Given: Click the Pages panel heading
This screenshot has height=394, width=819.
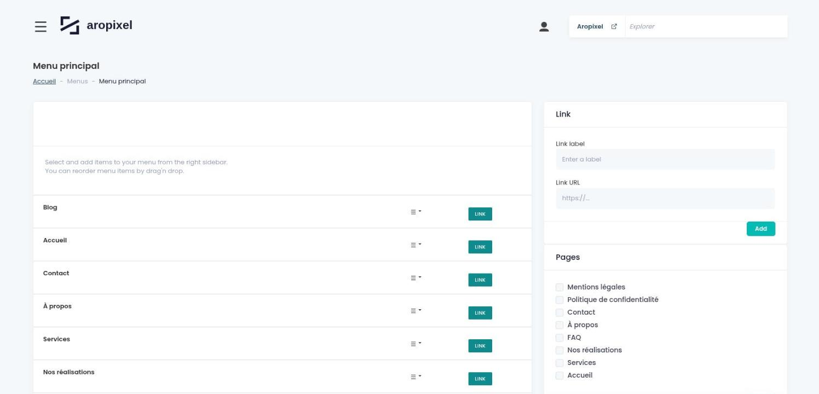Looking at the screenshot, I should tap(568, 257).
